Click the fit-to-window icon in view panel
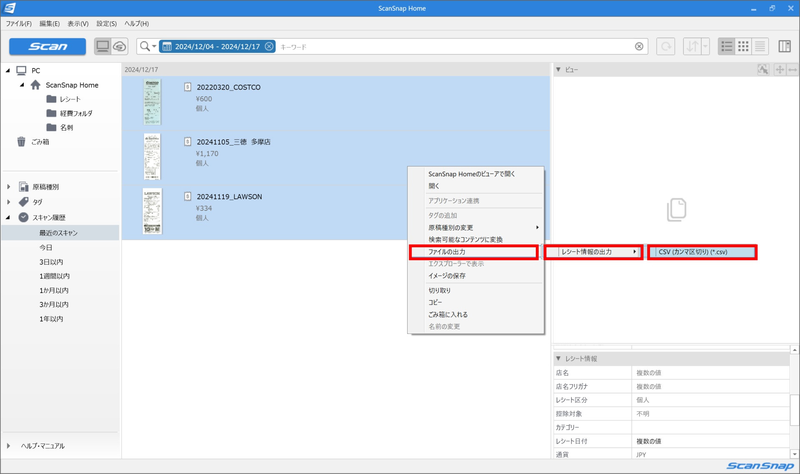The height and width of the screenshot is (474, 800). point(780,70)
